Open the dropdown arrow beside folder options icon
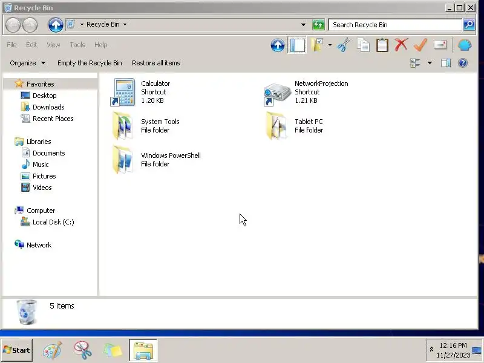 click(x=330, y=45)
